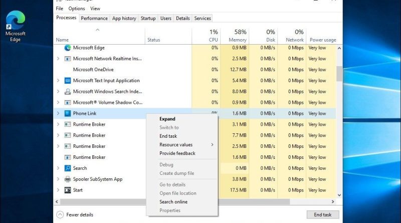Click the Microsoft Network Realtime Inspection icon

(68, 59)
